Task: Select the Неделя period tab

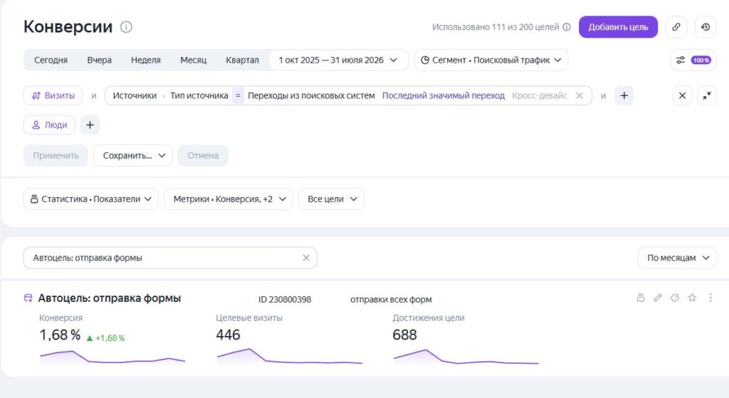Action: coord(145,60)
